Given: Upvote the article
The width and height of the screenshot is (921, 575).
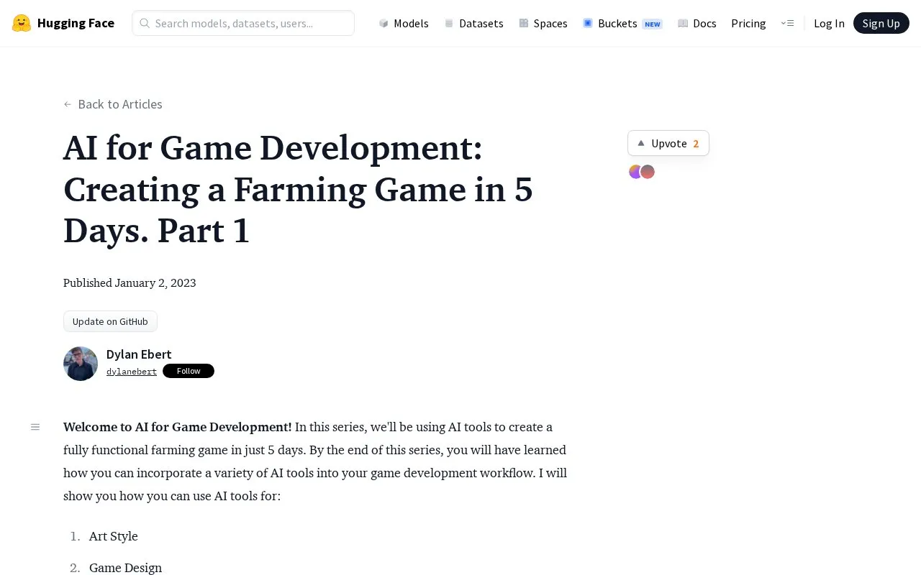Looking at the screenshot, I should pos(668,143).
